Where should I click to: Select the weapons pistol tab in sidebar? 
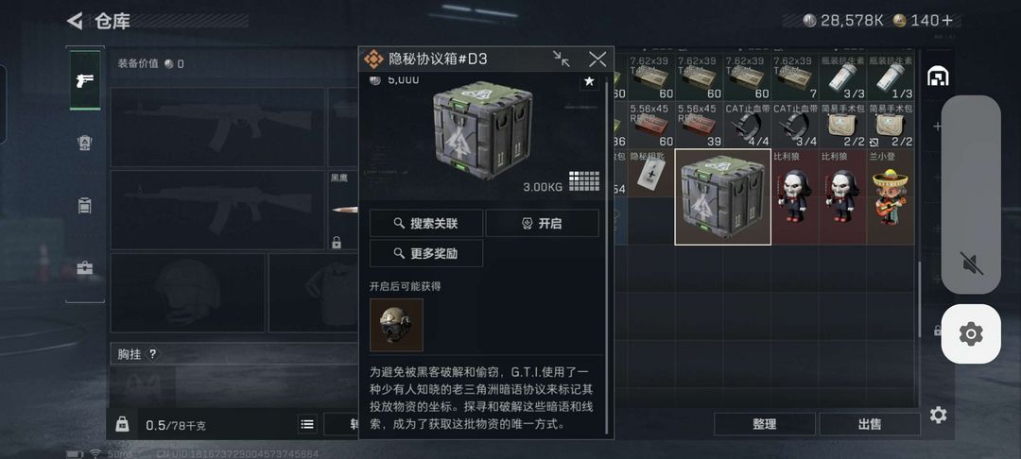coord(85,80)
